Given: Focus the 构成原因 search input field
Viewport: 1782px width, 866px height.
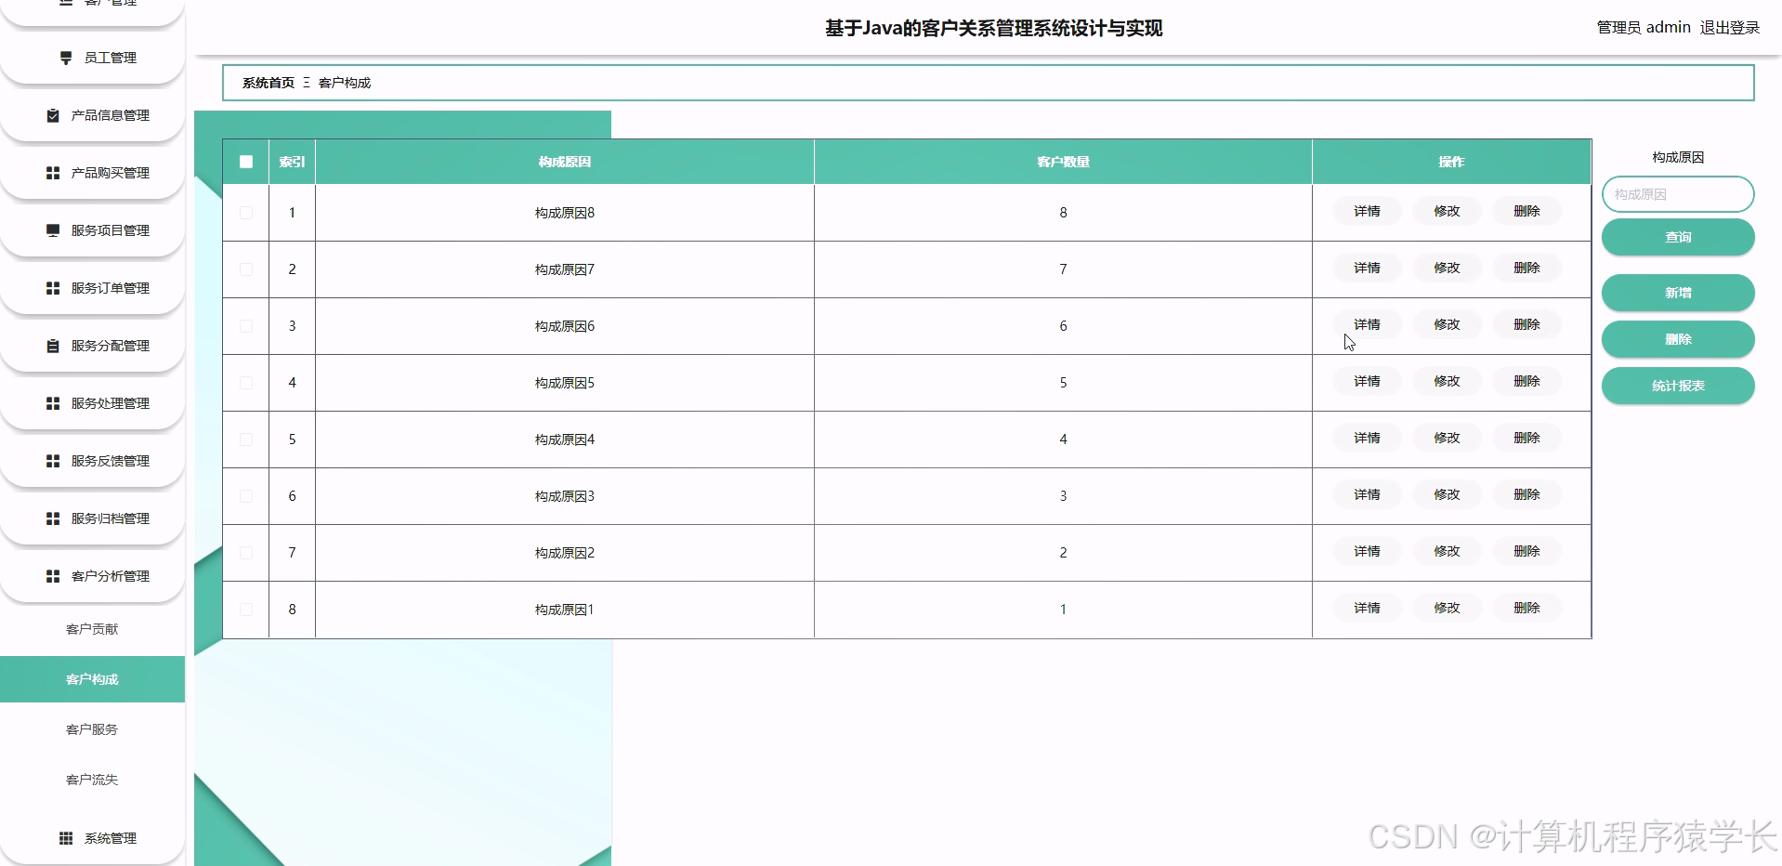Looking at the screenshot, I should point(1678,194).
